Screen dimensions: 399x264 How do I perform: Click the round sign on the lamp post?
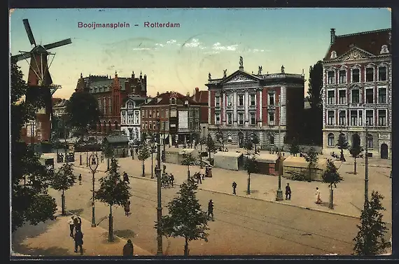click(94, 162)
